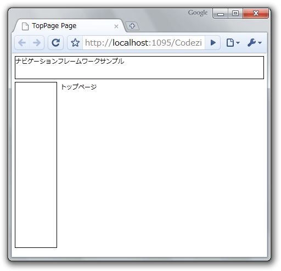Viewport: 281px width, 271px height.
Task: Click inside the empty left navigation box
Action: point(36,165)
